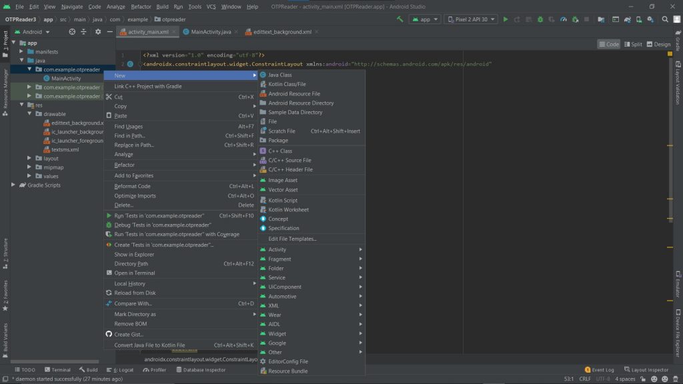Click the yellow warning indicator above the editor scrollbar
The image size is (683, 384).
click(670, 54)
